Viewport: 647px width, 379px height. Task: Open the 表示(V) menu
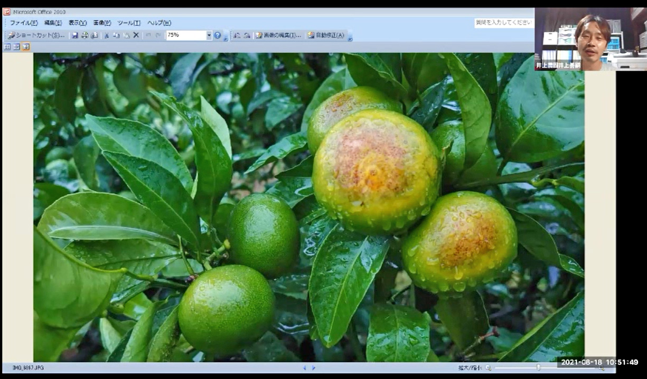pyautogui.click(x=78, y=23)
